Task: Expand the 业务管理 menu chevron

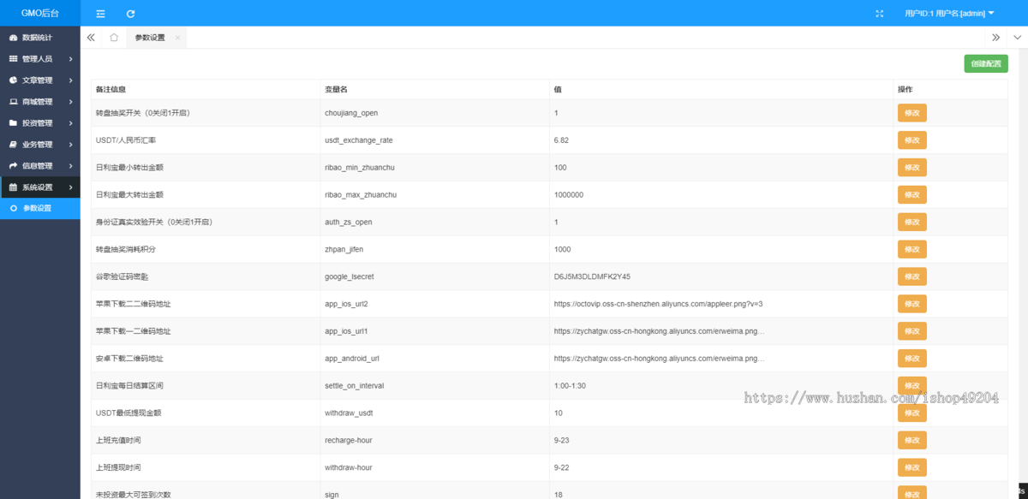Action: (70, 145)
